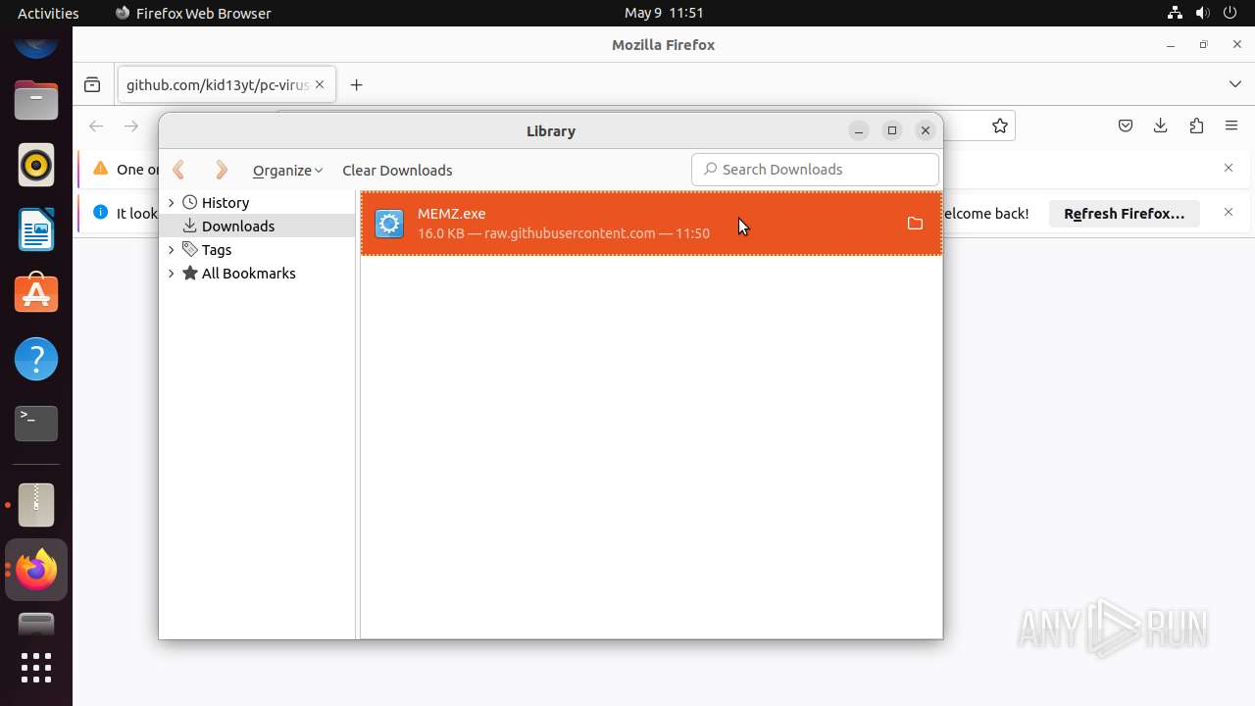Launch Terminal from the dock
Image resolution: width=1255 pixels, height=706 pixels.
click(36, 424)
